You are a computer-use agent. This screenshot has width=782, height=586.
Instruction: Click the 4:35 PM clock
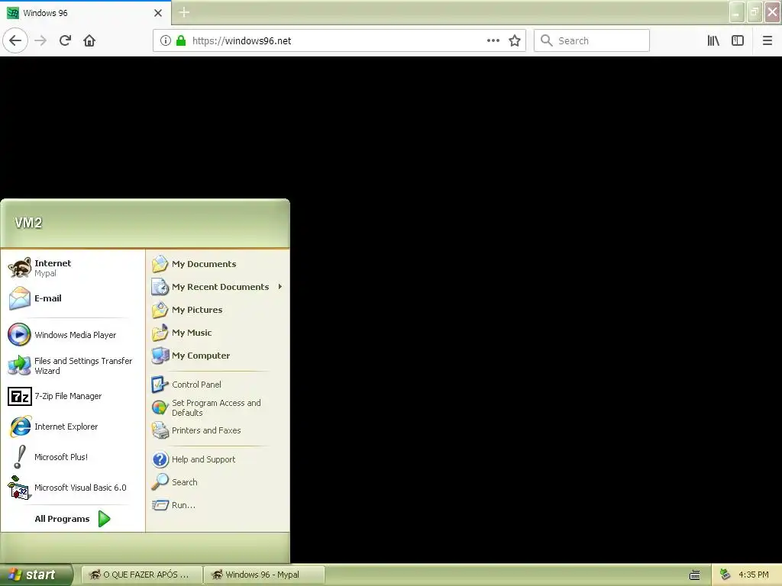pos(754,575)
